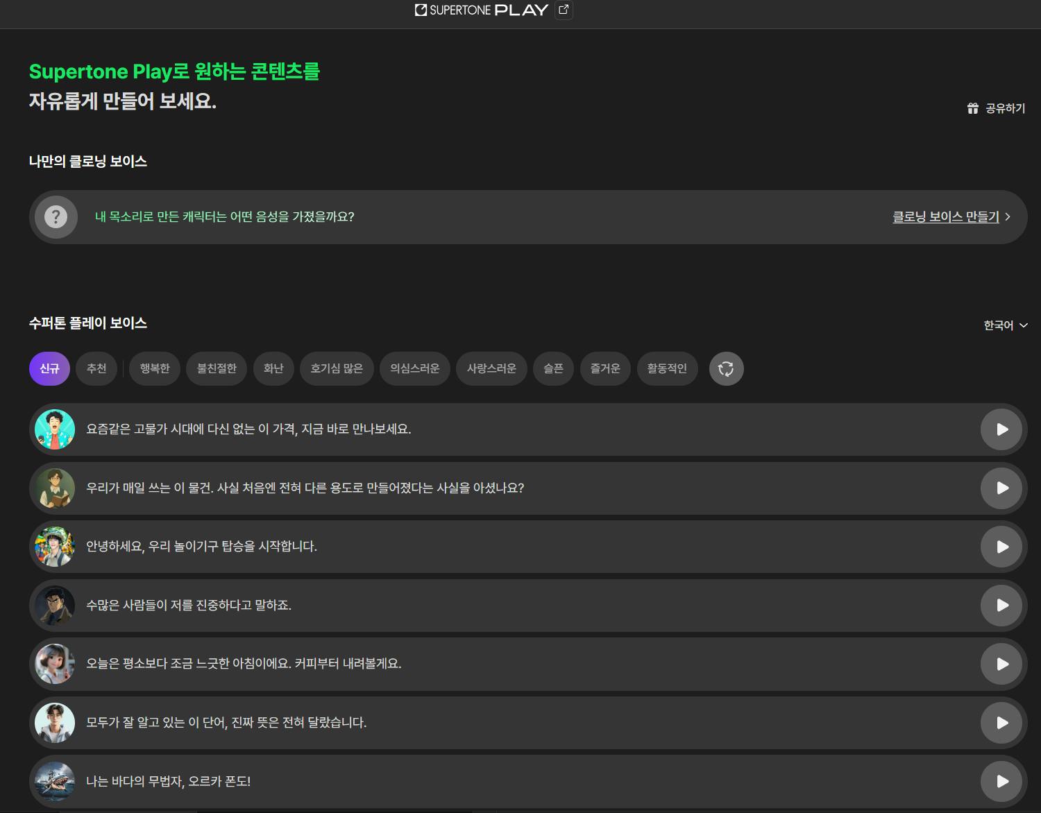Open 클로닝 보이스 만들기 link
This screenshot has width=1041, height=813.
(x=945, y=217)
